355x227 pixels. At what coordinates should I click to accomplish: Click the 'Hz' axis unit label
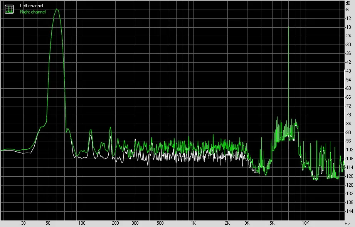347,224
